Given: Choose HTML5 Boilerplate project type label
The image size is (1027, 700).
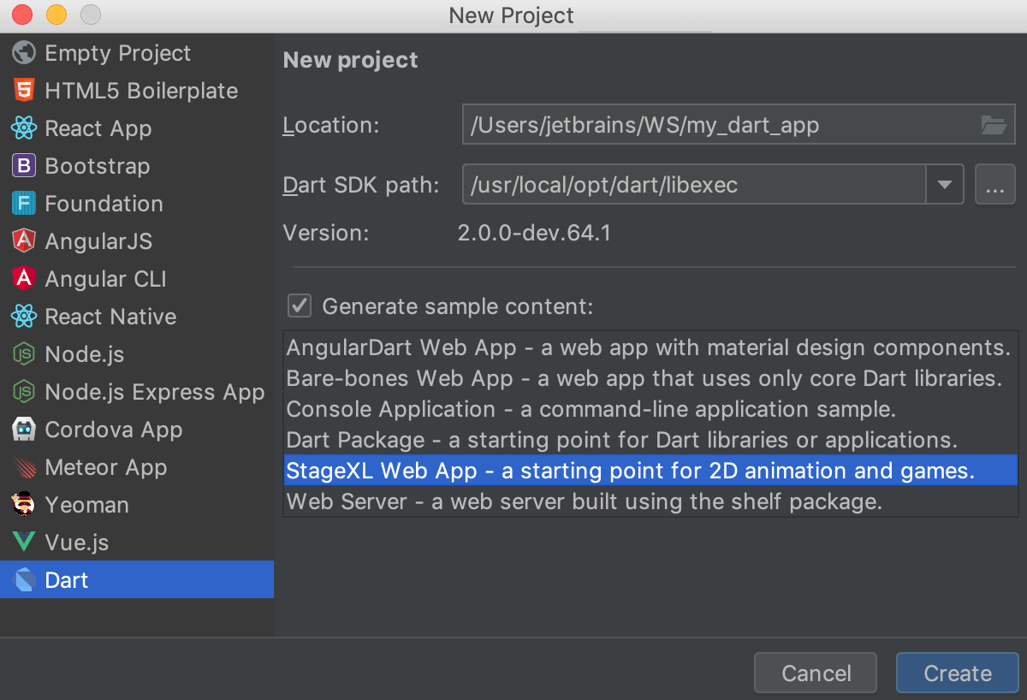Looking at the screenshot, I should tap(141, 91).
